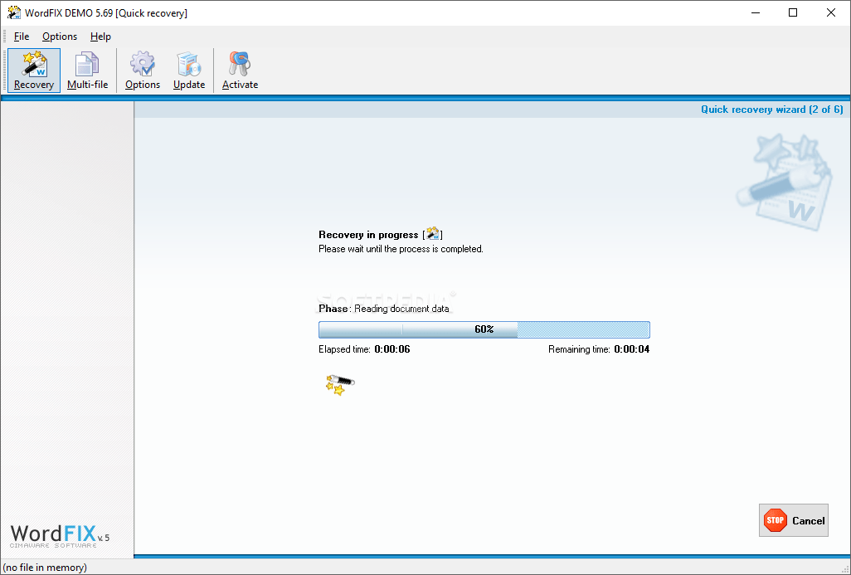Click the WordFIX wand icon in title bar
The height and width of the screenshot is (575, 851).
(12, 12)
